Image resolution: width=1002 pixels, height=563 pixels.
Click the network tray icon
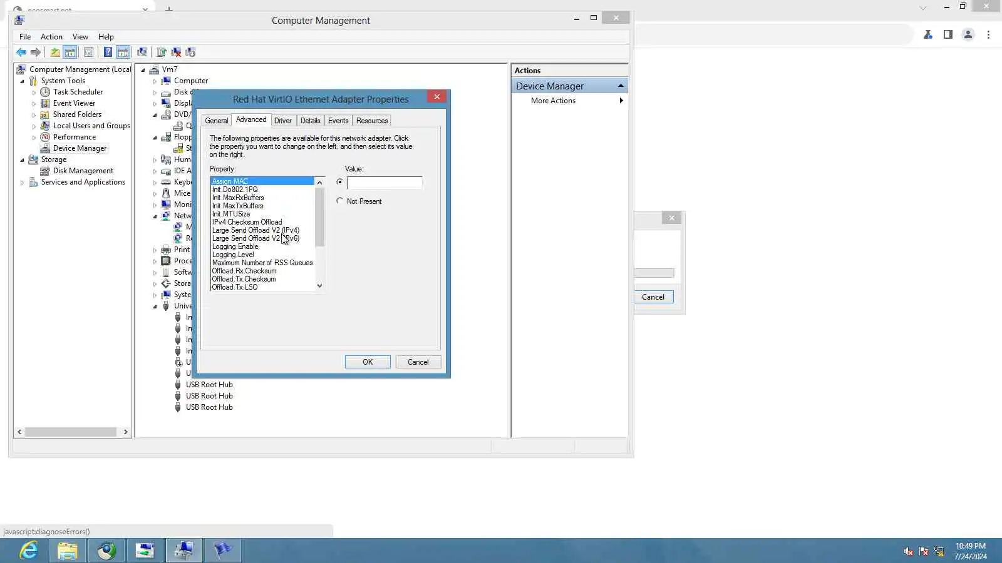click(939, 551)
